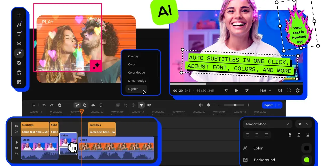
Task: Zoom out the timeline with minus
Action: point(219,105)
